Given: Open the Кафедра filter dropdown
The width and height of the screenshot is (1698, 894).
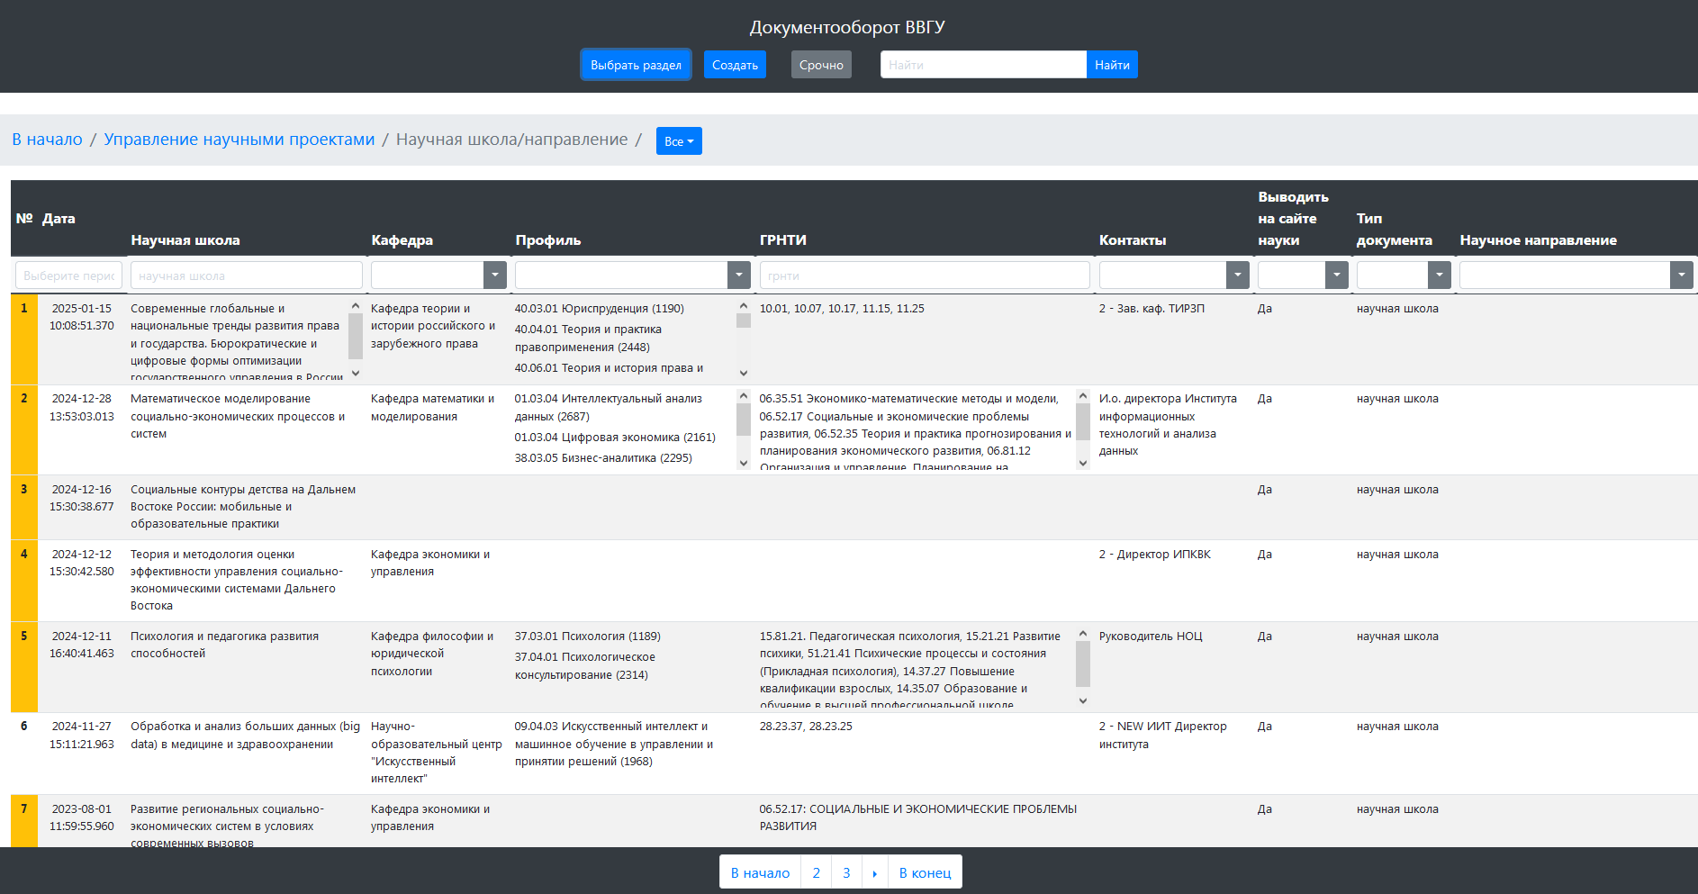Looking at the screenshot, I should point(494,275).
